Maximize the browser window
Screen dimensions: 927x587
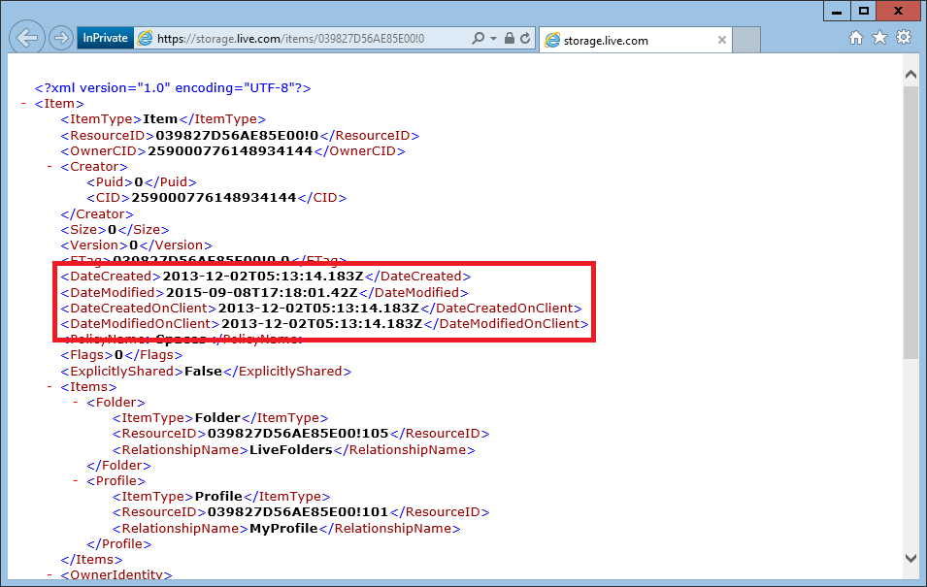pos(864,12)
